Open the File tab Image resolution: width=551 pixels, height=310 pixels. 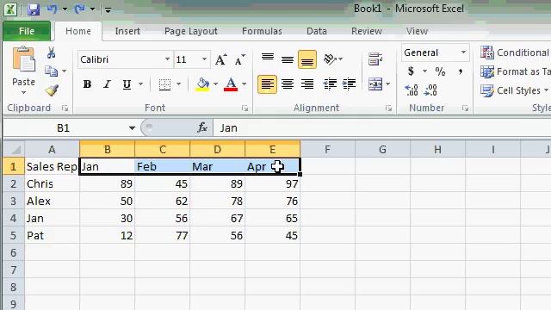coord(27,31)
